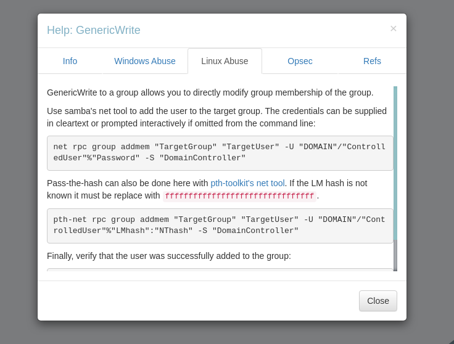Click the net rpc group addmem code block
This screenshot has width=454, height=344.
pos(220,153)
